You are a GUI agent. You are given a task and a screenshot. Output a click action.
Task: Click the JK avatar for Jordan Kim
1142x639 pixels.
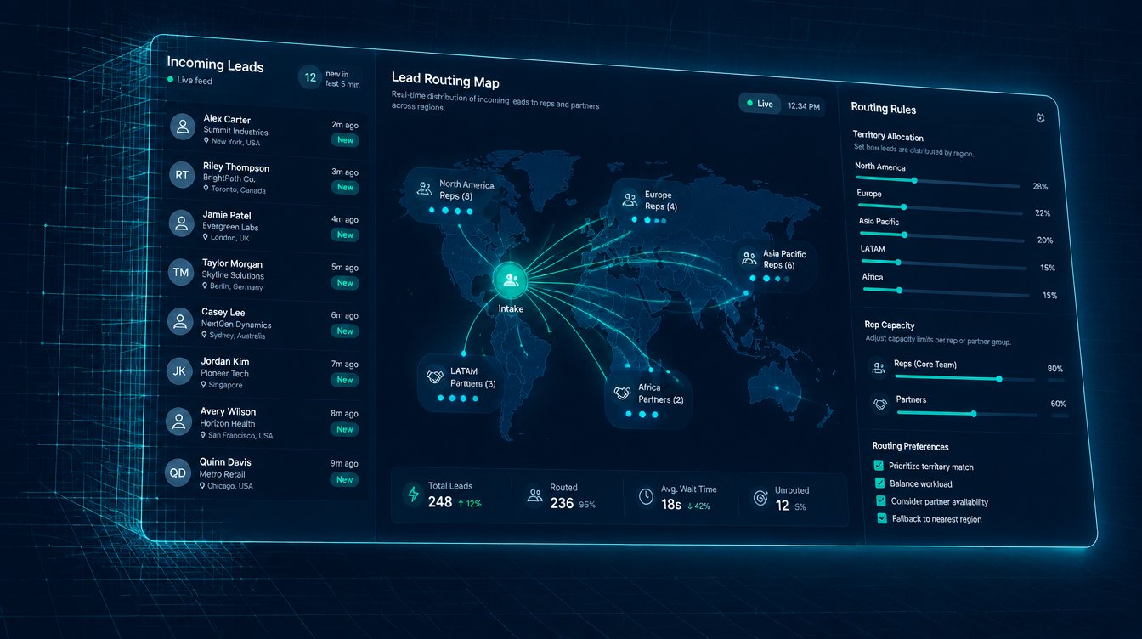click(179, 370)
